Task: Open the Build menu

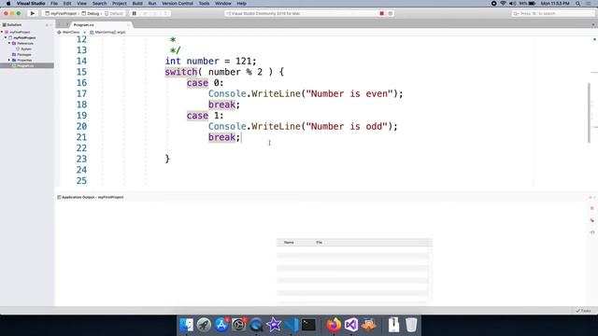Action: tap(137, 4)
